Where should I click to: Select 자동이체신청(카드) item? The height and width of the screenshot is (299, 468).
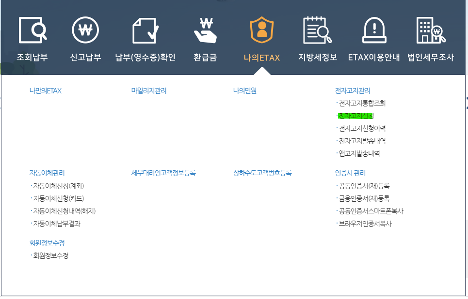pos(59,199)
